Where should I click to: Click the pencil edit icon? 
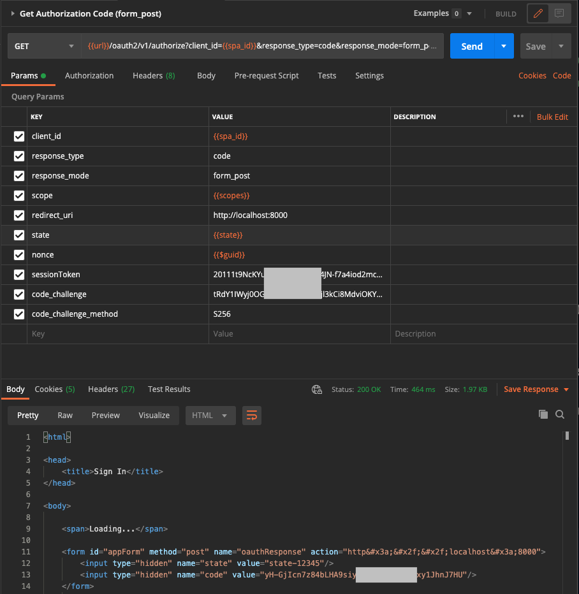[538, 13]
